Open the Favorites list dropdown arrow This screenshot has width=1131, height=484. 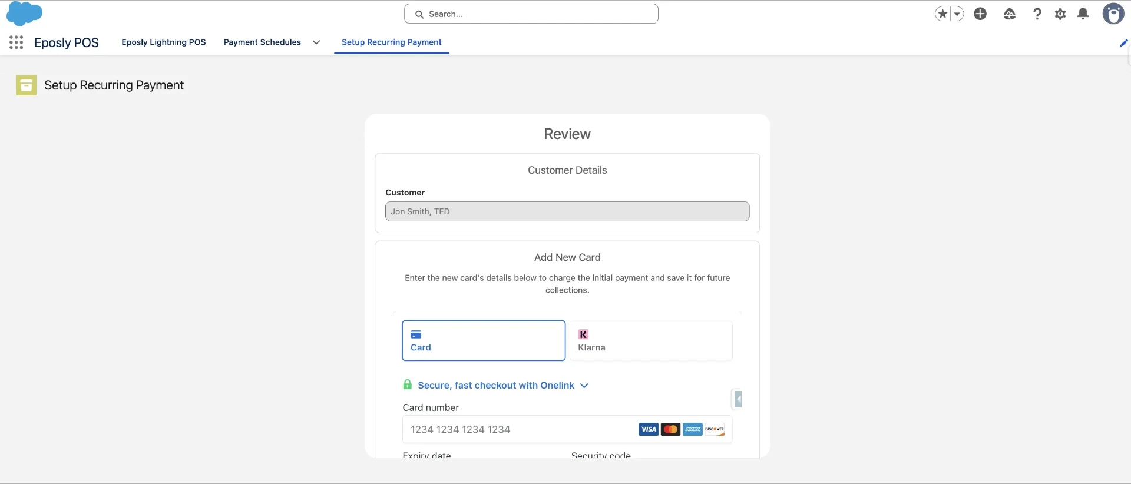pyautogui.click(x=957, y=14)
